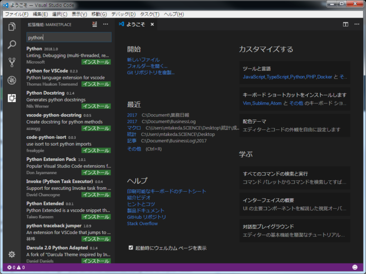Screen dimensions: 366x274
Task: Open the ファイル(F) menu
Action: (x=17, y=14)
